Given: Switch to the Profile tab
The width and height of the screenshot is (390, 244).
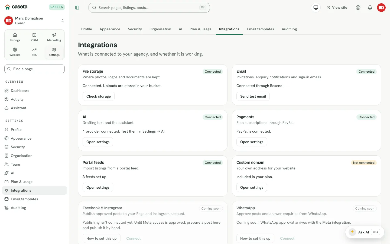Looking at the screenshot, I should (87, 29).
